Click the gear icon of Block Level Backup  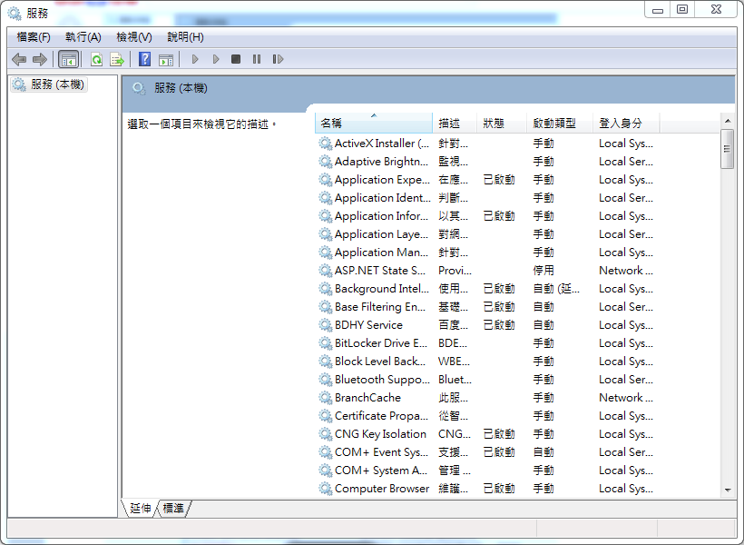pyautogui.click(x=325, y=362)
